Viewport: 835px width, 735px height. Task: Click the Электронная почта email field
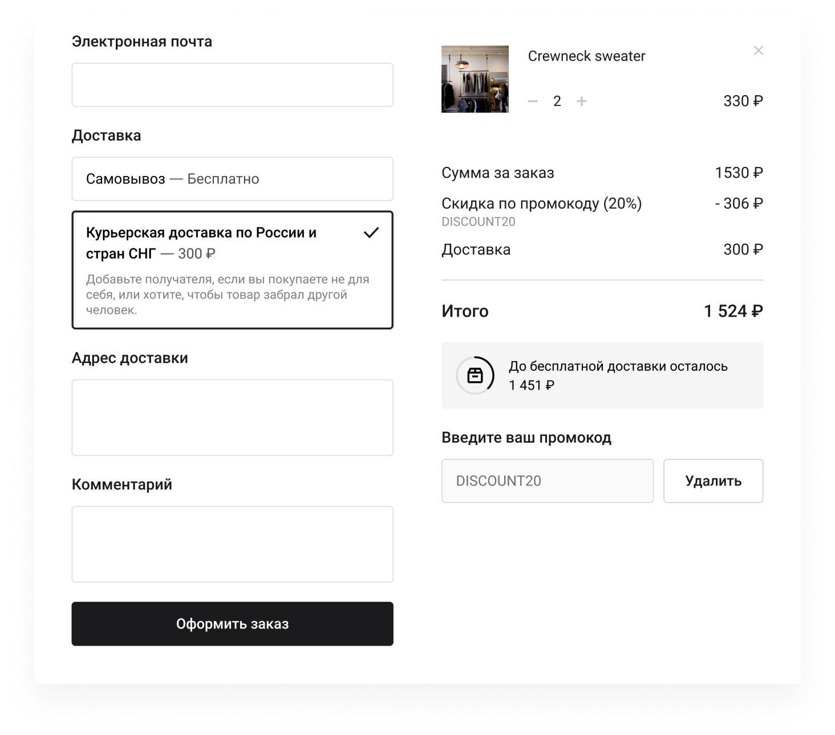232,84
